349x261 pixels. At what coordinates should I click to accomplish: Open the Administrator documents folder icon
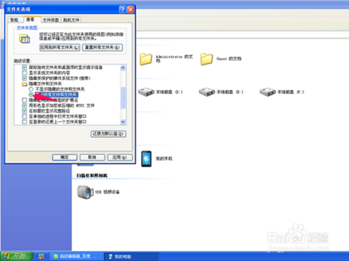pyautogui.click(x=146, y=59)
